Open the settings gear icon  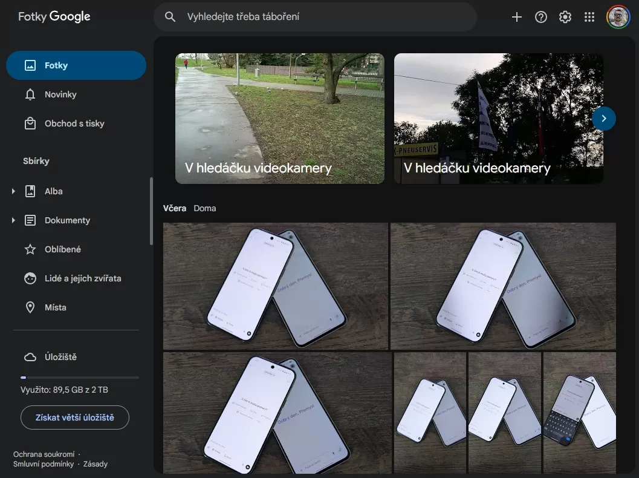[565, 17]
